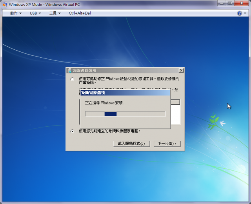Click the progress popup 系統復原選項 title bar
Image resolution: width=251 pixels, height=204 pixels.
tap(125, 93)
